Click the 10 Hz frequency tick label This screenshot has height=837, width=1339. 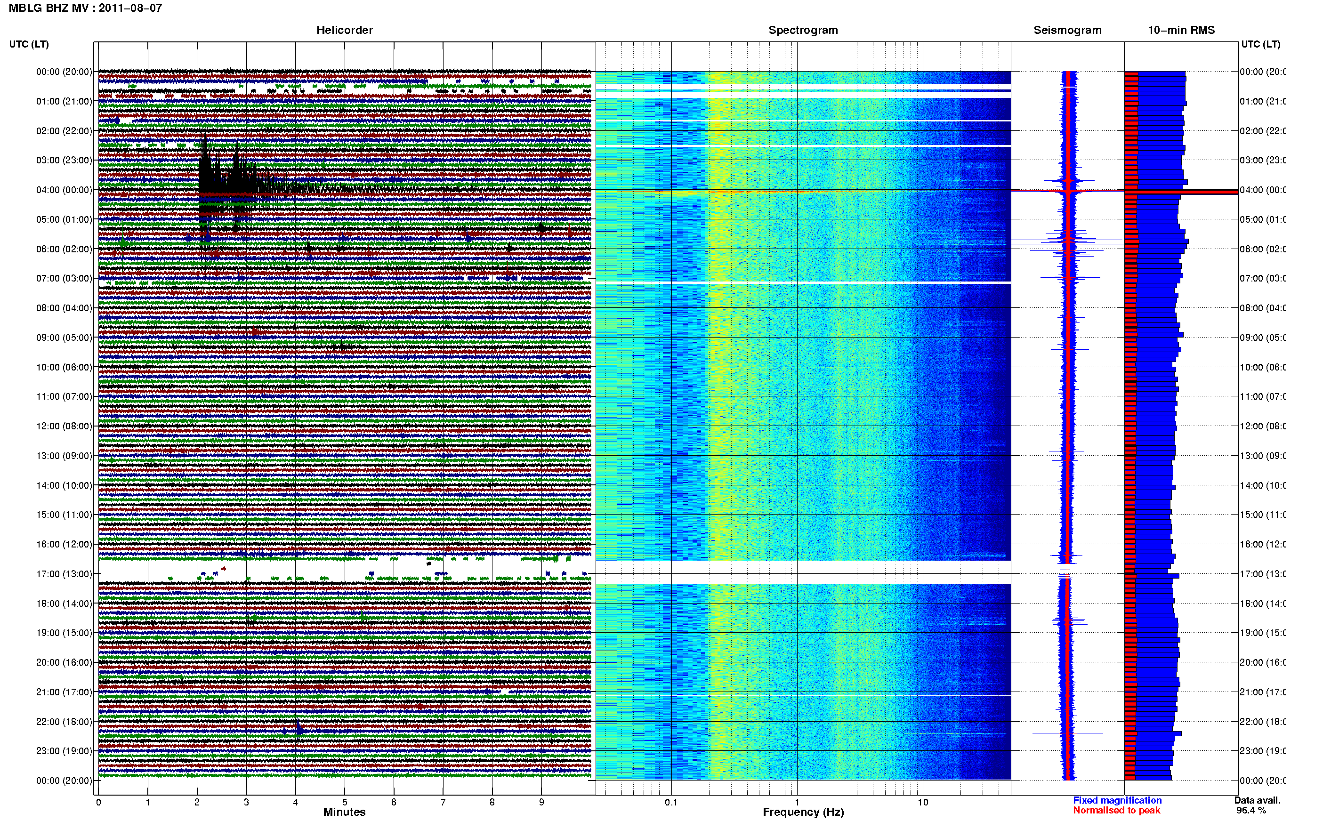[923, 802]
